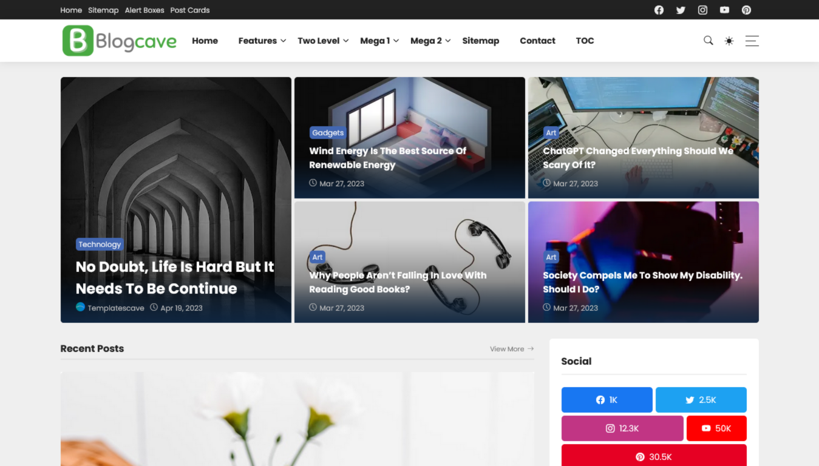The width and height of the screenshot is (819, 466).
Task: Expand the Mega 2 dropdown chevron
Action: (447, 41)
